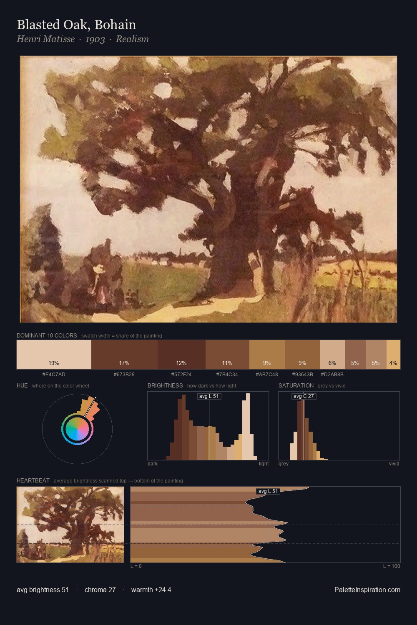Select the 17% swatch #673B29
Screen dimensions: 417x625
click(124, 355)
